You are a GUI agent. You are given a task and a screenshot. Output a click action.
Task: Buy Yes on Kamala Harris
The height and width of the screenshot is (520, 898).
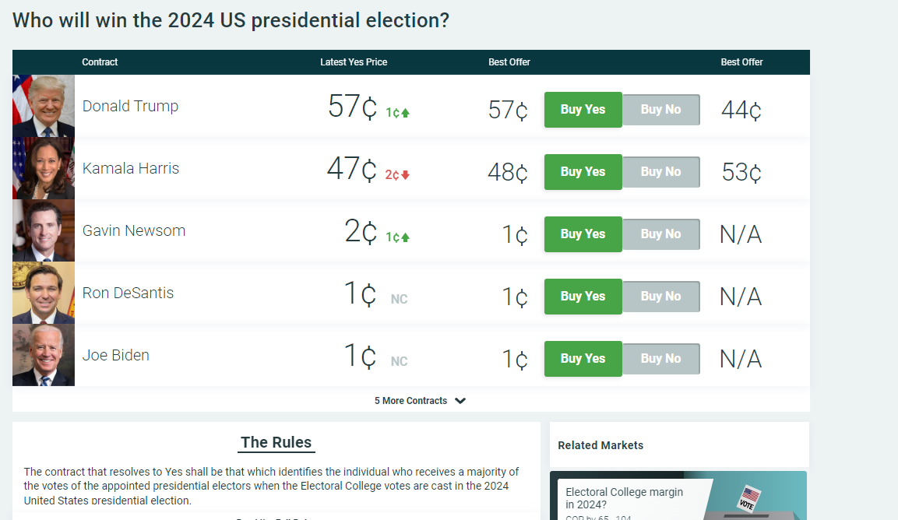pyautogui.click(x=583, y=172)
